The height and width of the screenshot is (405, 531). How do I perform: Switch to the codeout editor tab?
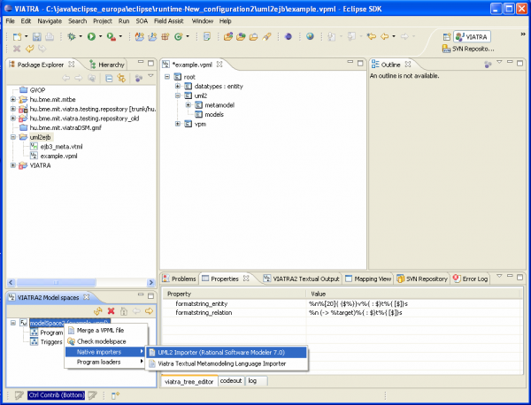[231, 380]
